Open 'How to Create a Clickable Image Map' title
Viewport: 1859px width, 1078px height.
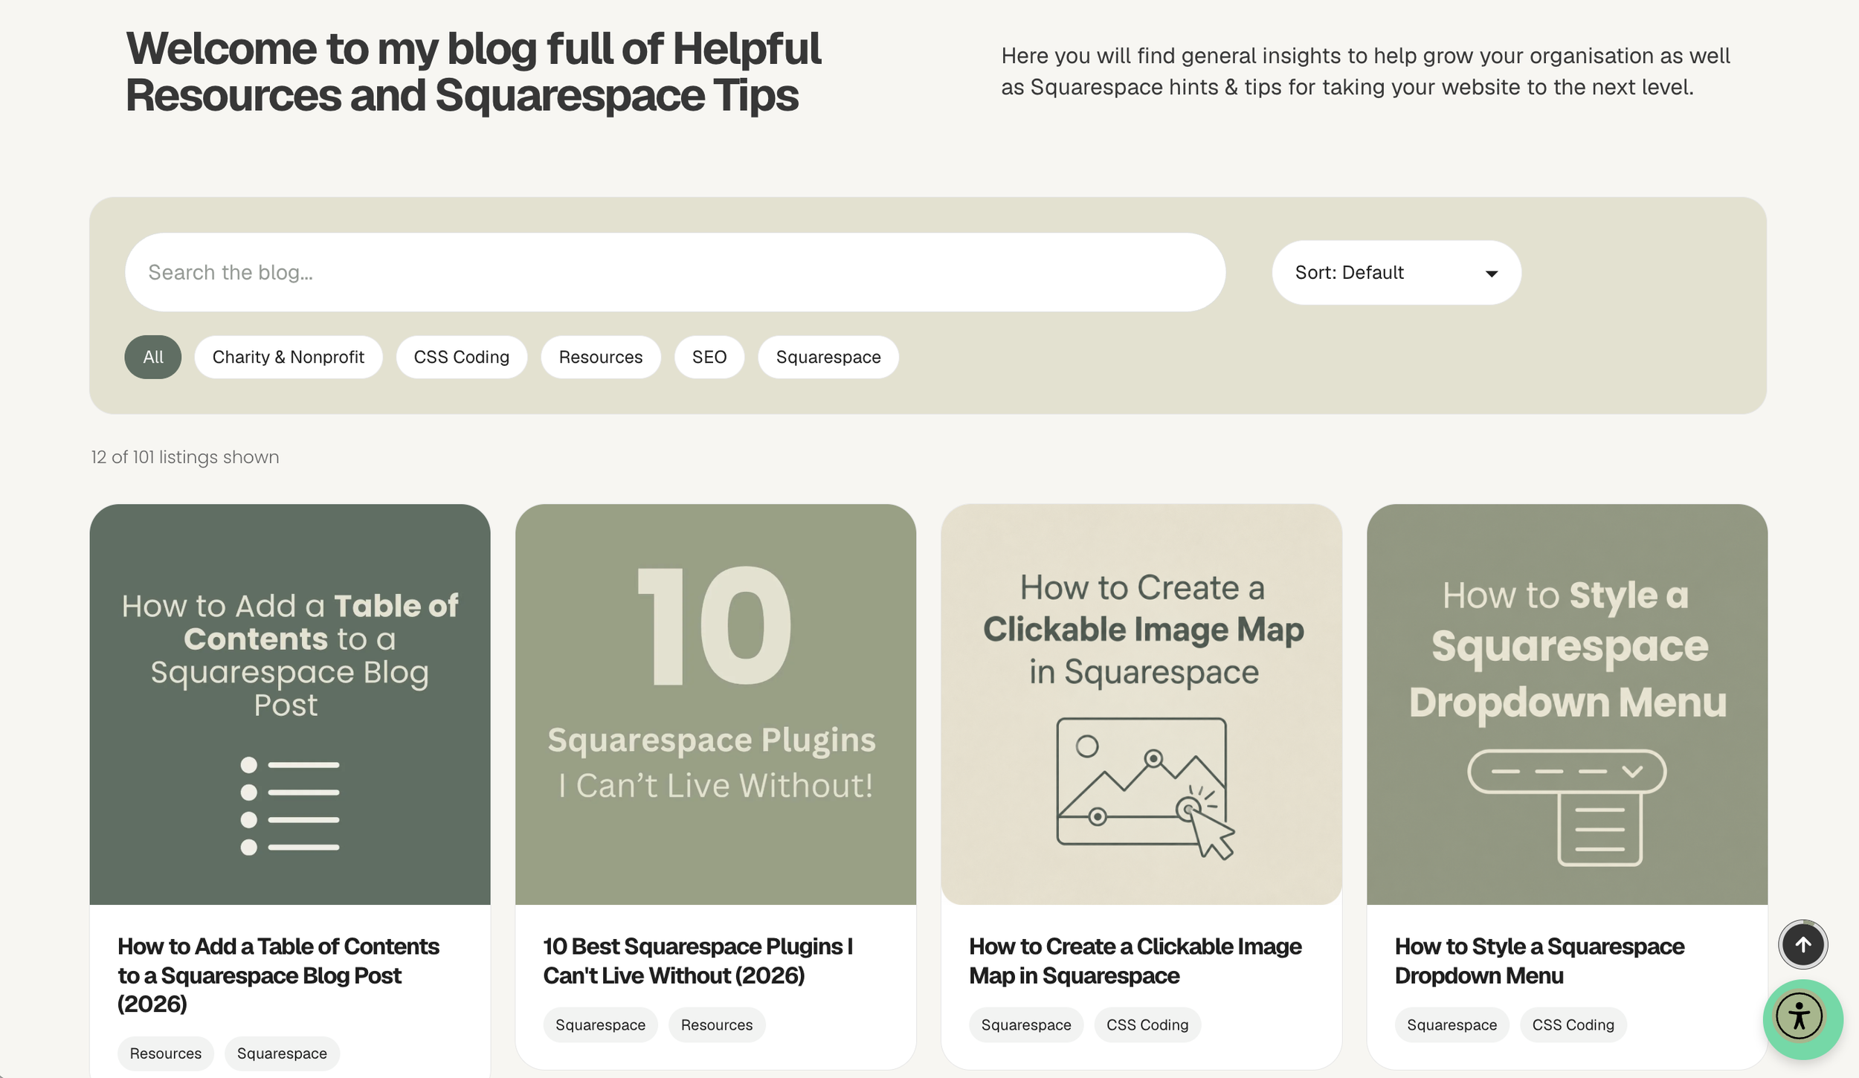(x=1135, y=961)
